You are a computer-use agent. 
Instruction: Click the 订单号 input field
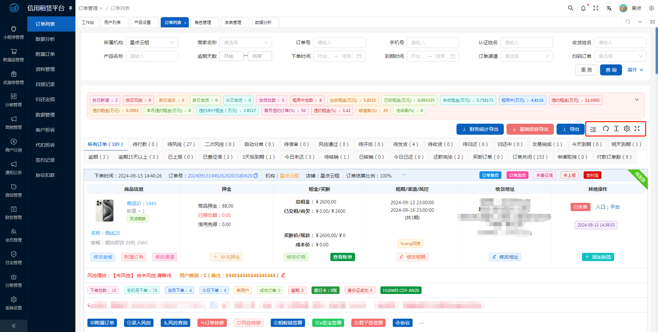339,42
